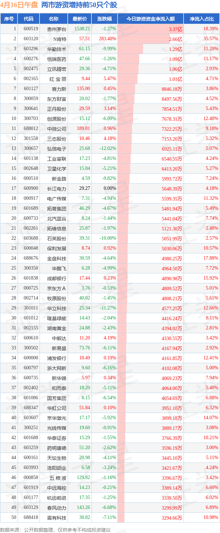Click the stock code 600276
The width and height of the screenshot is (220, 533).
(31, 59)
